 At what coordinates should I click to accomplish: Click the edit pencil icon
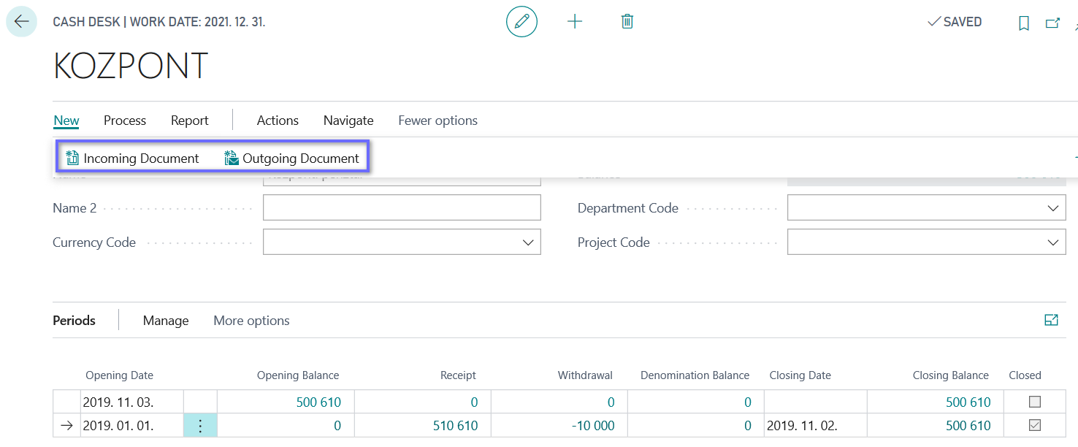(521, 21)
